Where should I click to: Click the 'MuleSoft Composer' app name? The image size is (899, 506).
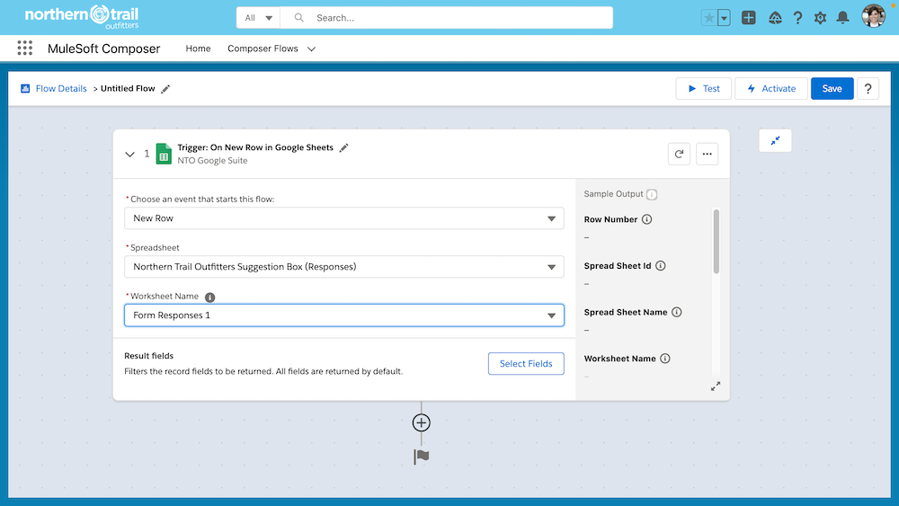[x=103, y=49]
